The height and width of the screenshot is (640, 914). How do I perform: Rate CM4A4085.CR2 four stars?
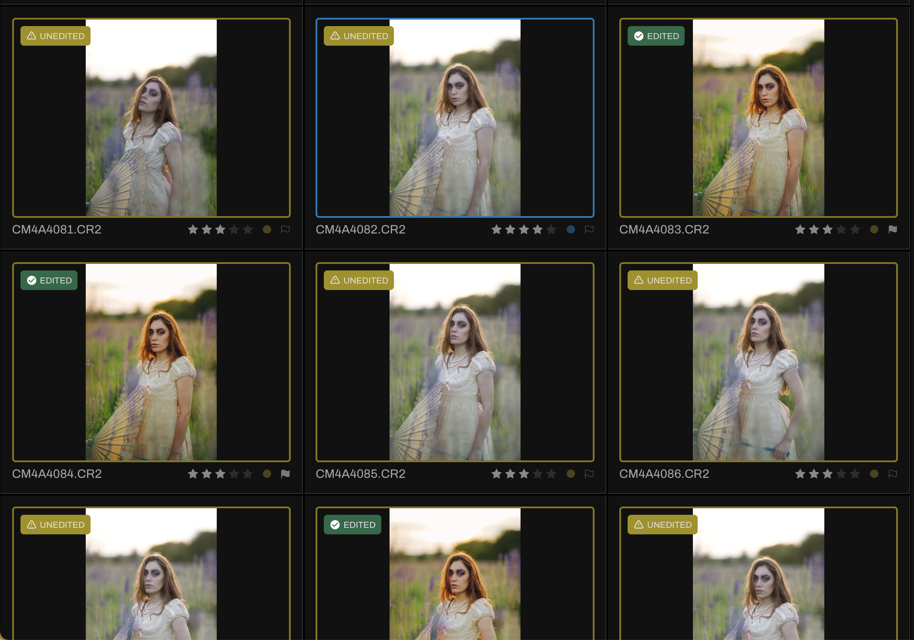click(x=538, y=474)
